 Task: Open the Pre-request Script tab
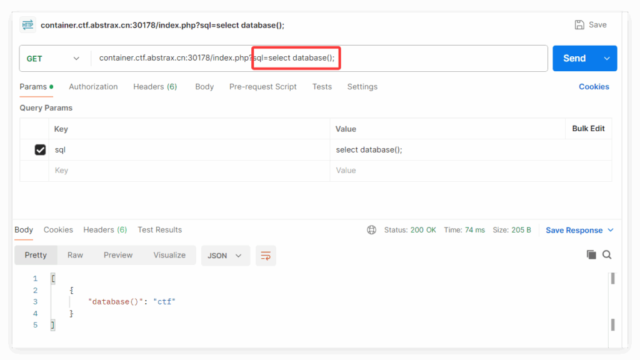tap(262, 87)
